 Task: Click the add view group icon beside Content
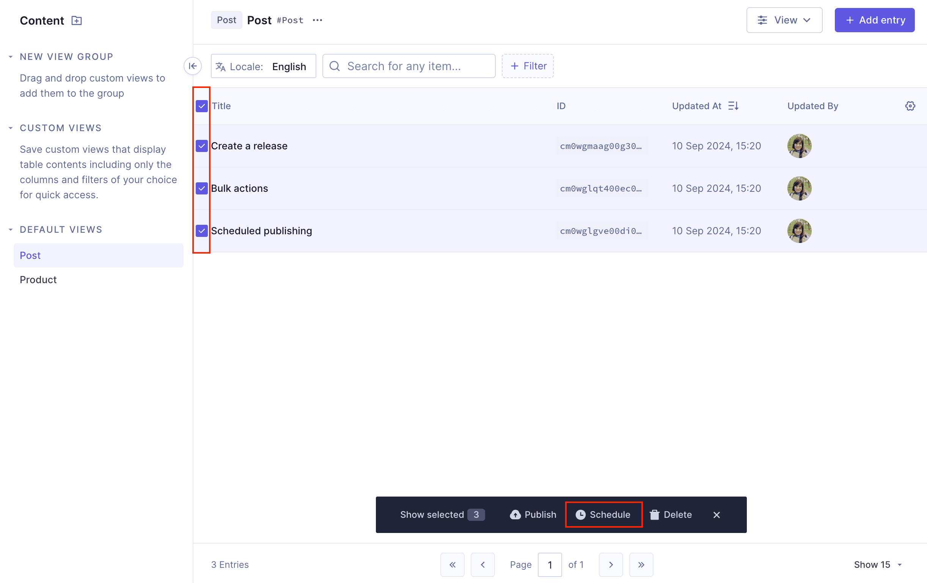pos(77,20)
